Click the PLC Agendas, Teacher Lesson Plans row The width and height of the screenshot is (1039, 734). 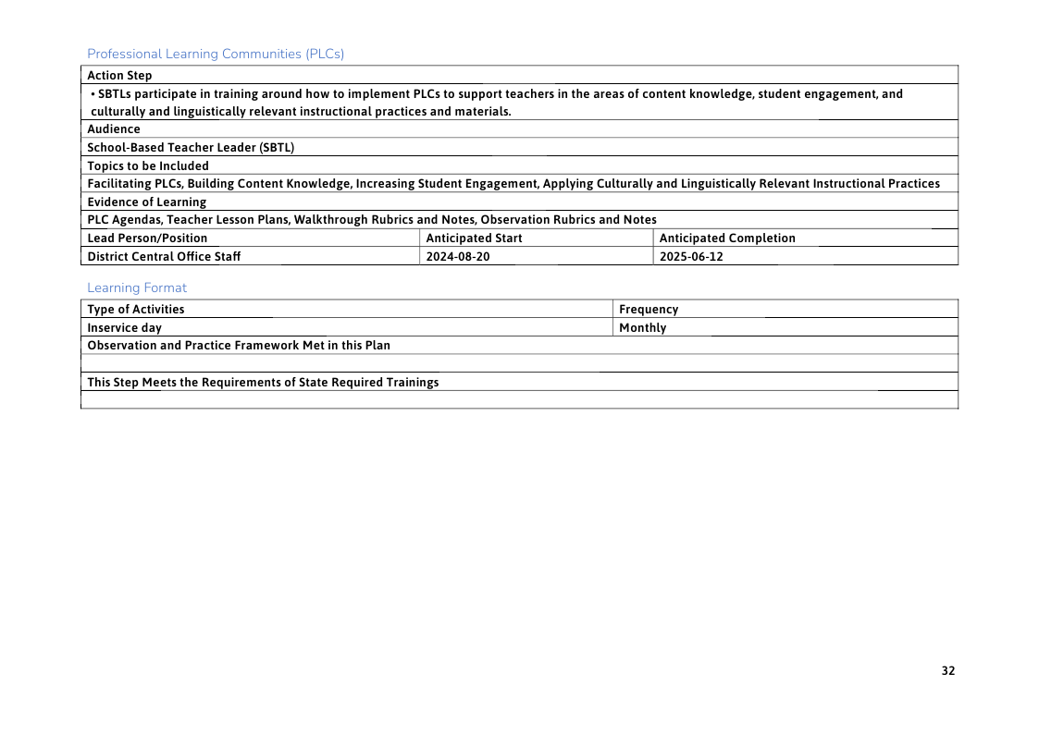coord(520,219)
